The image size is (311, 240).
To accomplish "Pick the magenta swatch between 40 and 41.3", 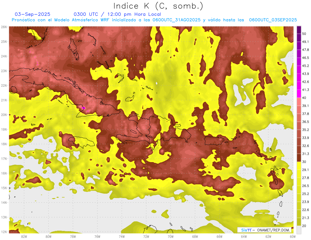I will pyautogui.click(x=299, y=94).
